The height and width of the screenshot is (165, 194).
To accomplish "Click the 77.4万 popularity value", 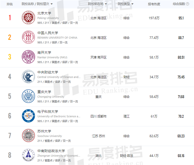I will tap(154, 38).
